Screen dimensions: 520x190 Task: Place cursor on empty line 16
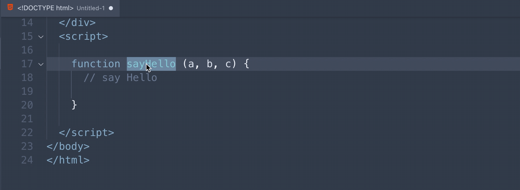point(281,50)
